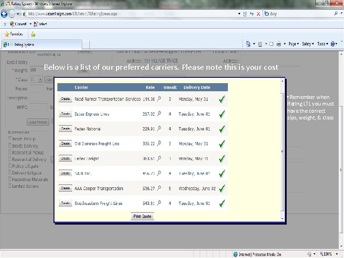The width and height of the screenshot is (344, 258).
Task: Open the Tools menu dropdown
Action: pos(322,44)
